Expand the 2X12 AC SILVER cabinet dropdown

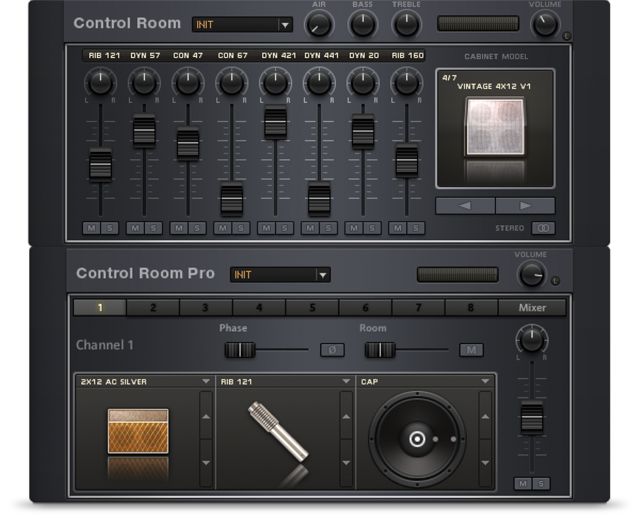click(206, 381)
